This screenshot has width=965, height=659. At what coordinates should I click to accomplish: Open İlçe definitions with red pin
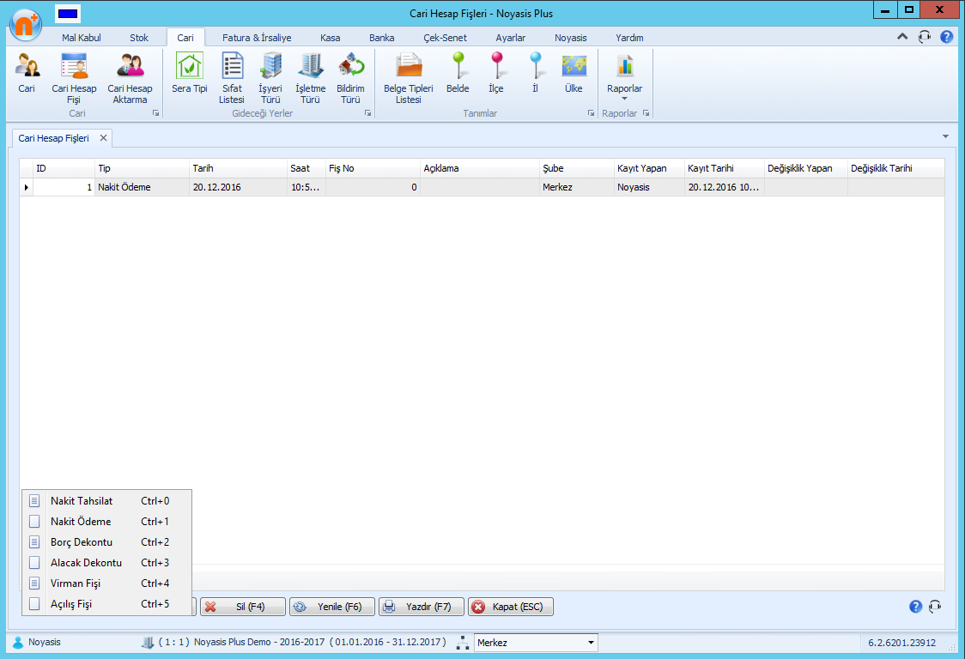[x=496, y=73]
